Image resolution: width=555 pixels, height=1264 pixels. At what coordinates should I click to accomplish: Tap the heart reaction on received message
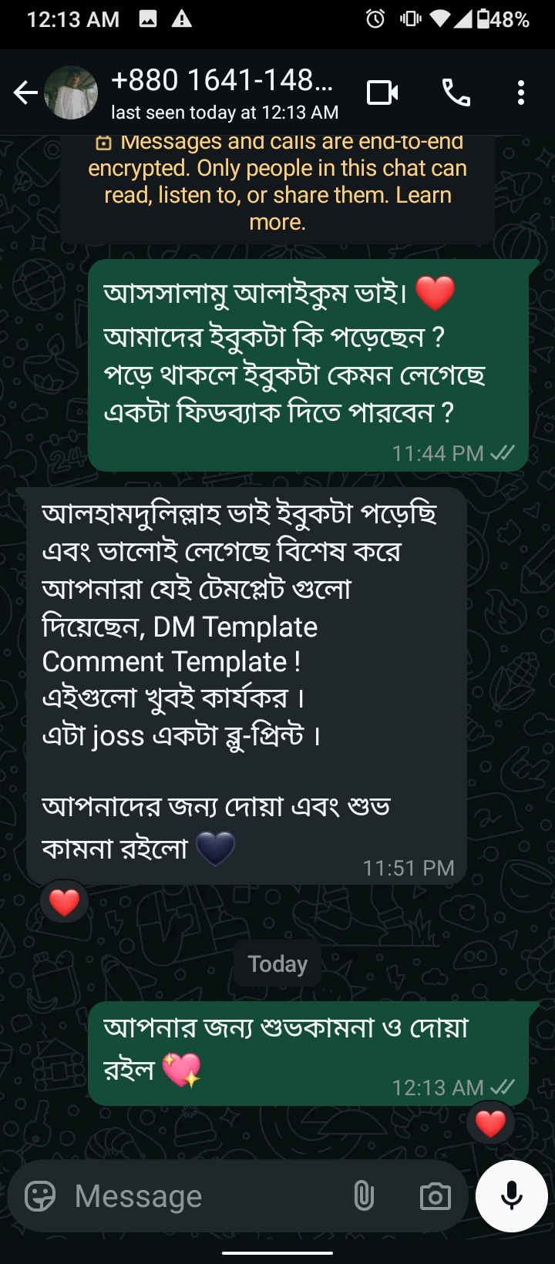coord(63,901)
